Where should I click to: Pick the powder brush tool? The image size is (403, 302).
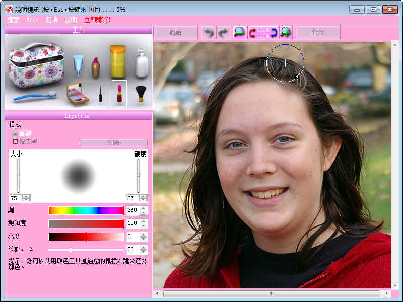141,94
